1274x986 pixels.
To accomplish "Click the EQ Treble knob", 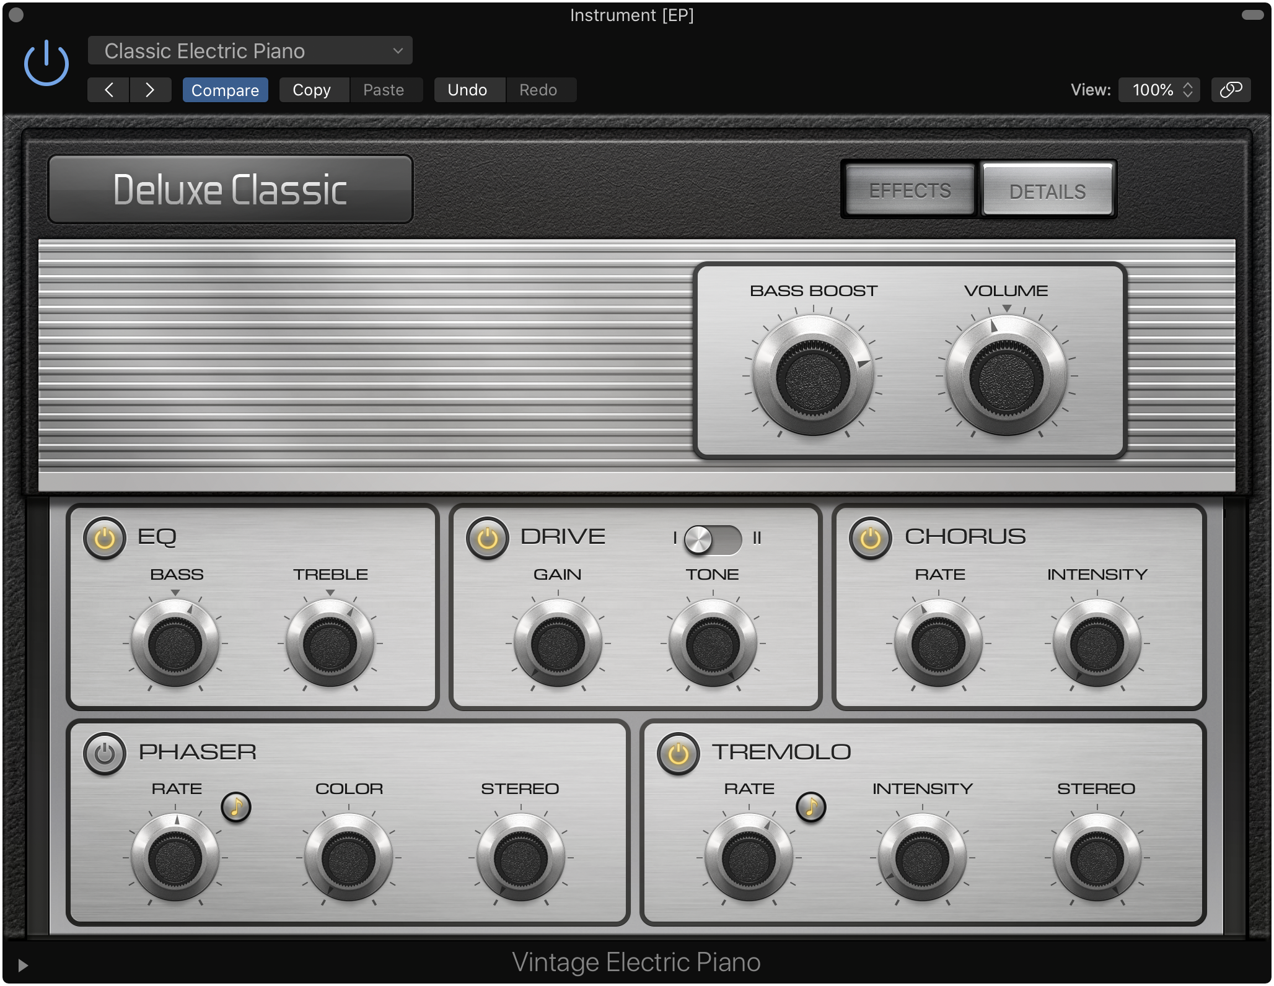I will tap(330, 644).
